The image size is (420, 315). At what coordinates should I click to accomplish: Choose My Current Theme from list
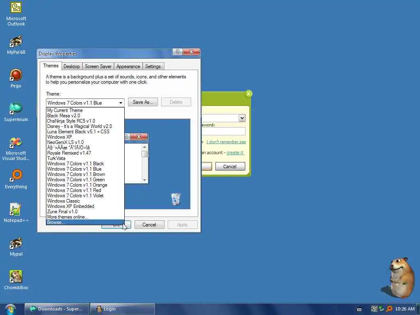point(85,110)
